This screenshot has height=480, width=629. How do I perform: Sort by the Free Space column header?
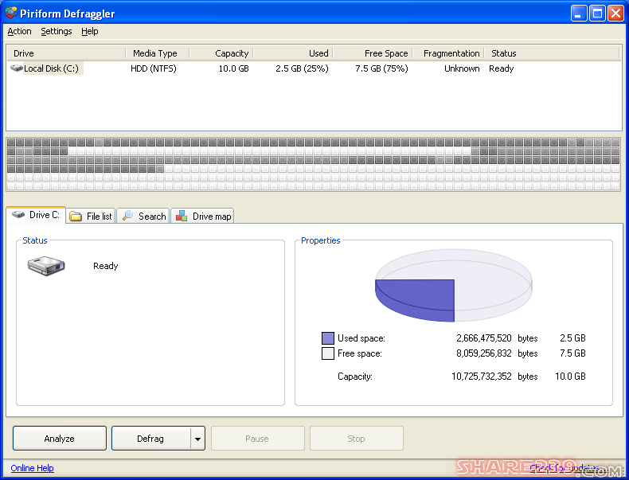pyautogui.click(x=373, y=53)
